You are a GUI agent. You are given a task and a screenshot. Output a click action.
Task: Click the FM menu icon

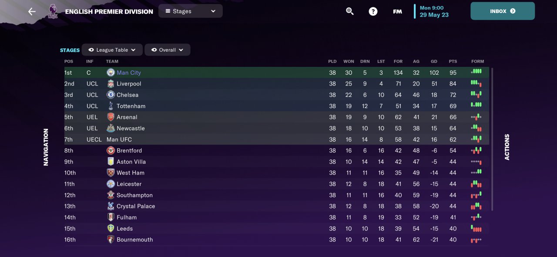397,12
